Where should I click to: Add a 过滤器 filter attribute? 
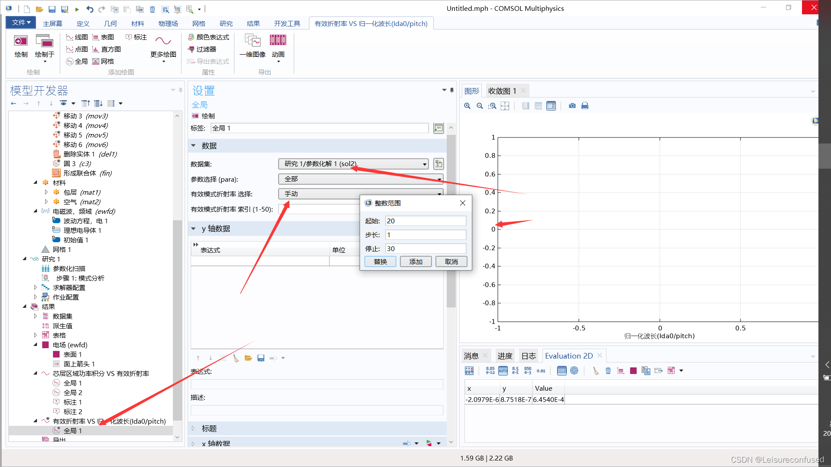202,49
